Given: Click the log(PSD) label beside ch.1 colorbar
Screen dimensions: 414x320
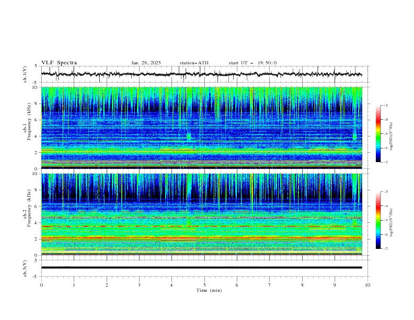Looking at the screenshot, I should coord(392,136).
